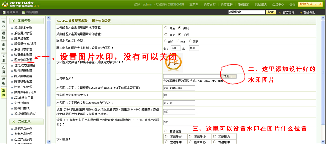Click the watermark image preview thumbnail

(172, 63)
